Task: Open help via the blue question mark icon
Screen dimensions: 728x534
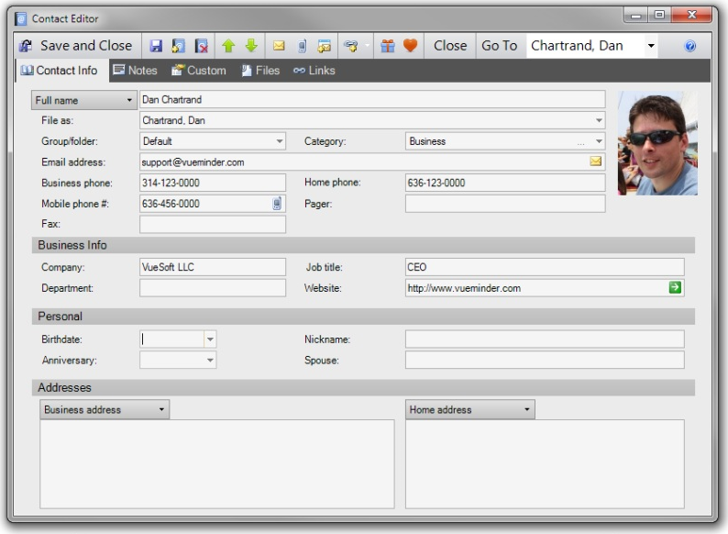Action: point(689,46)
